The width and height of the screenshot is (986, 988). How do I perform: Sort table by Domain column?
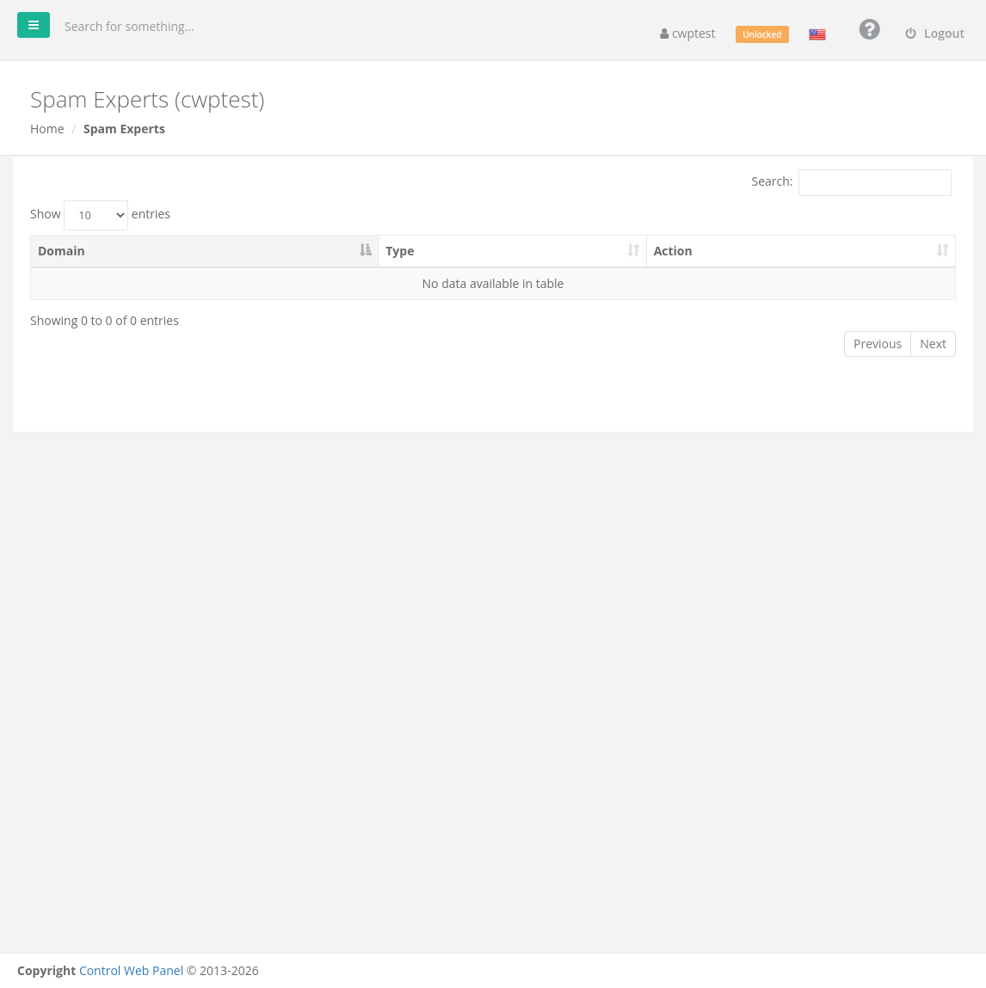coord(204,251)
